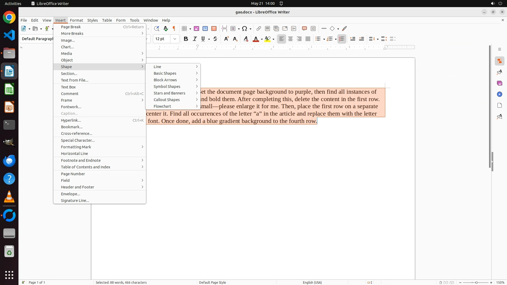Select Text Box from Insert menu
Screen dimensions: 507x285
[68, 87]
